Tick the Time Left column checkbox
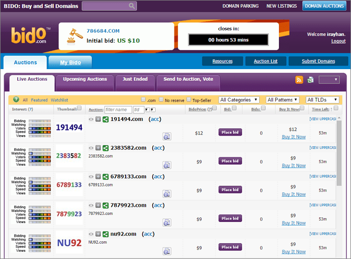 [336, 108]
